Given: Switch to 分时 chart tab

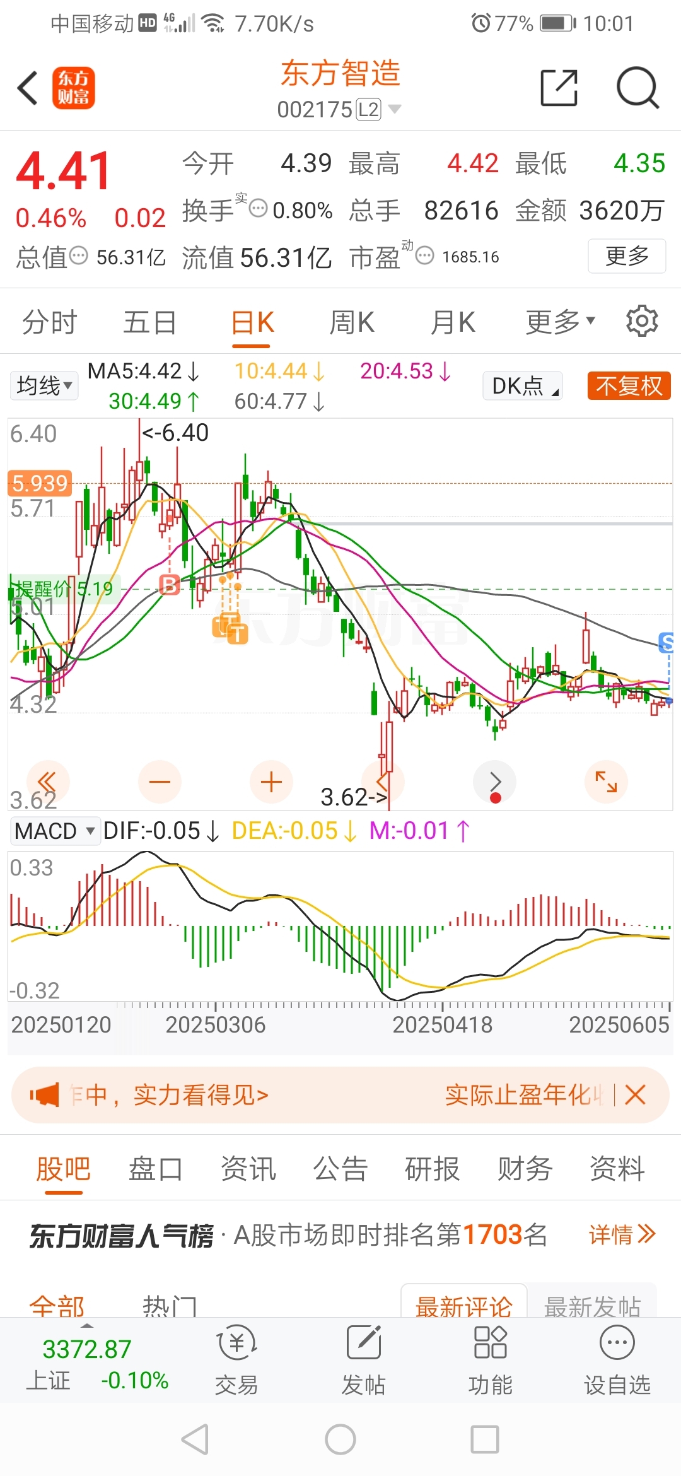Looking at the screenshot, I should coord(49,322).
